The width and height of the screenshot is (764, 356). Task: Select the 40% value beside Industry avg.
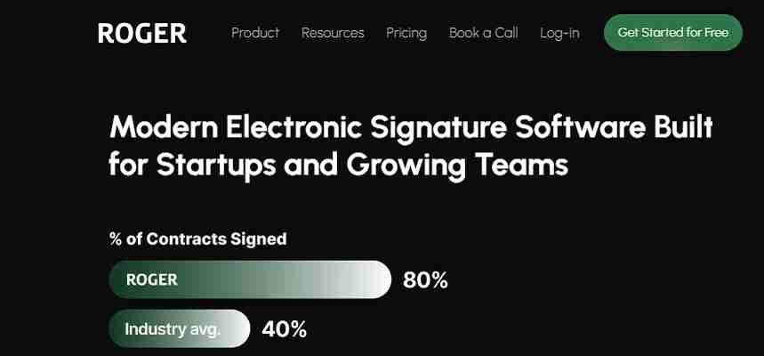click(x=285, y=329)
